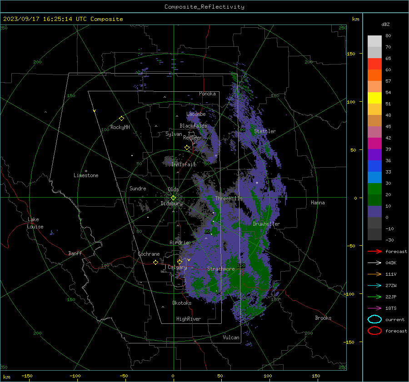This screenshot has width=409, height=382.
Task: Click the asterisk marker above Limestone
Action: pyautogui.click(x=86, y=171)
